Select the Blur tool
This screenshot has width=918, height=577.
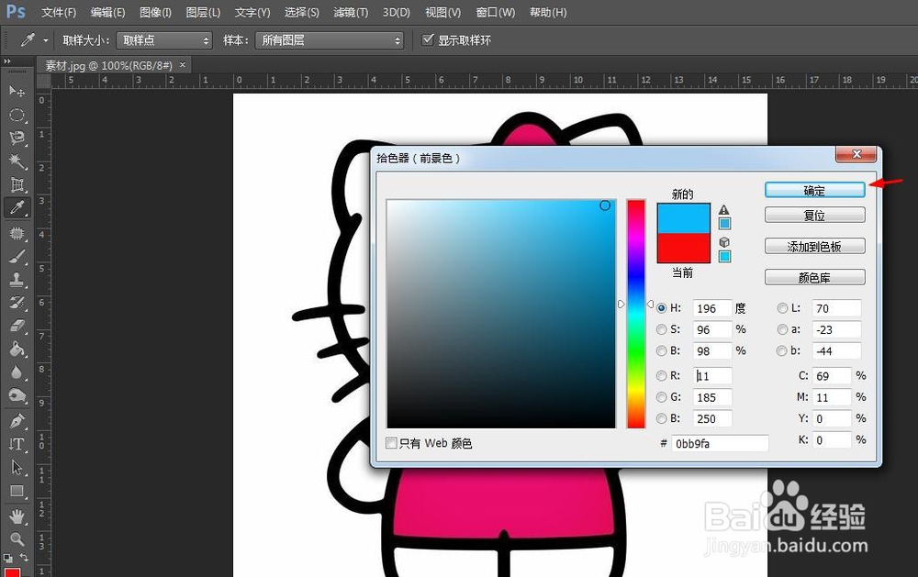tap(17, 372)
